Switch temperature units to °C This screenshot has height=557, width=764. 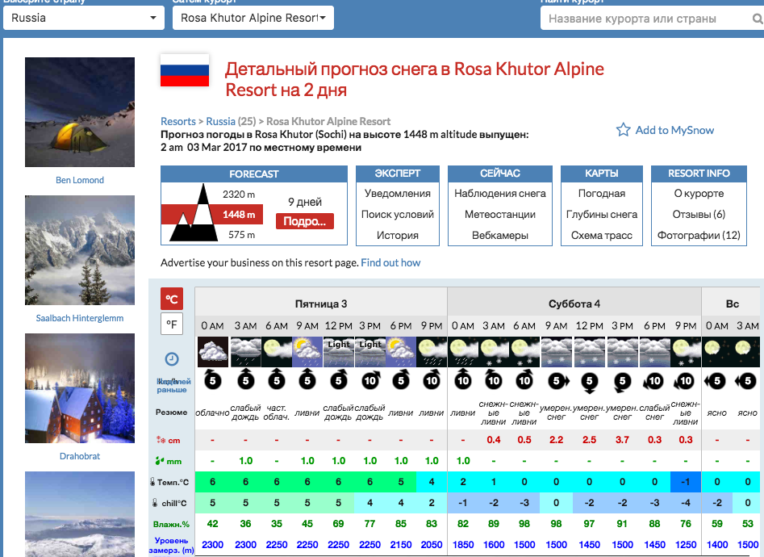[x=172, y=299]
